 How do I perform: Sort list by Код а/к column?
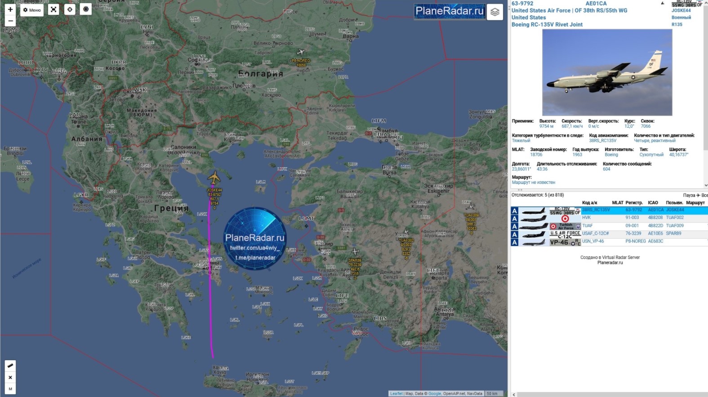[589, 203]
